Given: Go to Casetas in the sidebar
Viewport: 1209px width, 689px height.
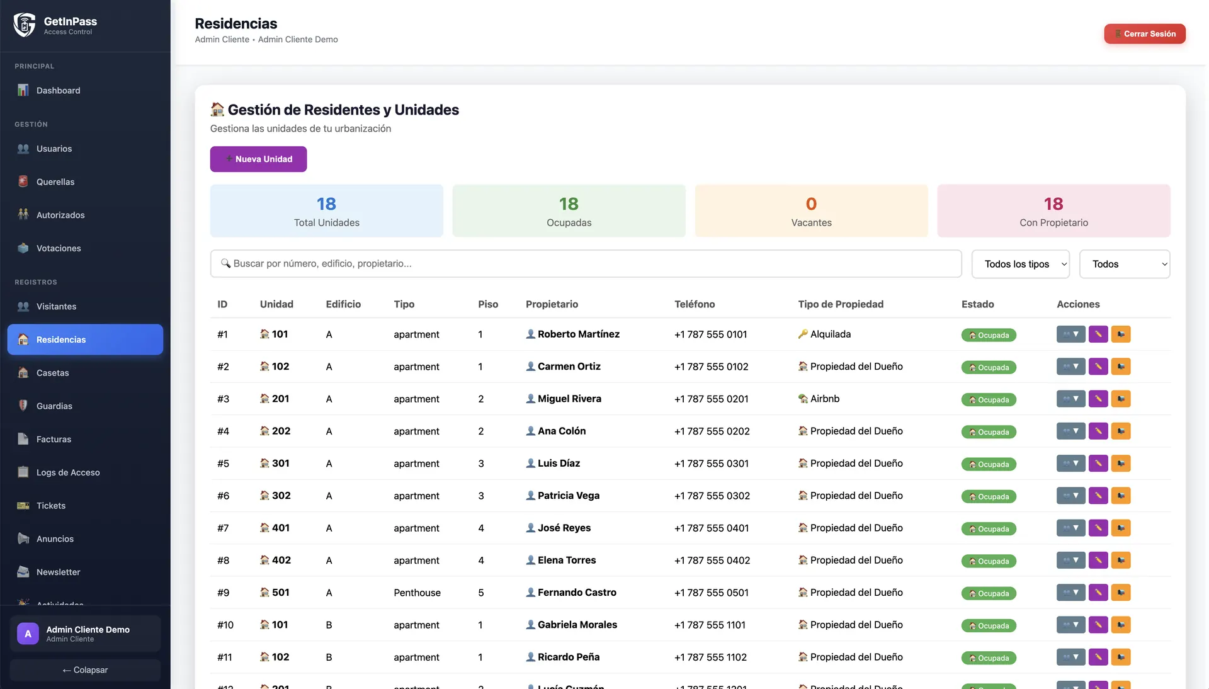Looking at the screenshot, I should point(85,373).
